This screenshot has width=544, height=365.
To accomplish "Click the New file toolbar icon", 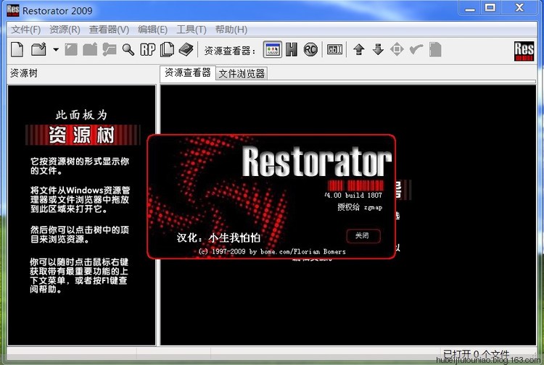I will (17, 49).
